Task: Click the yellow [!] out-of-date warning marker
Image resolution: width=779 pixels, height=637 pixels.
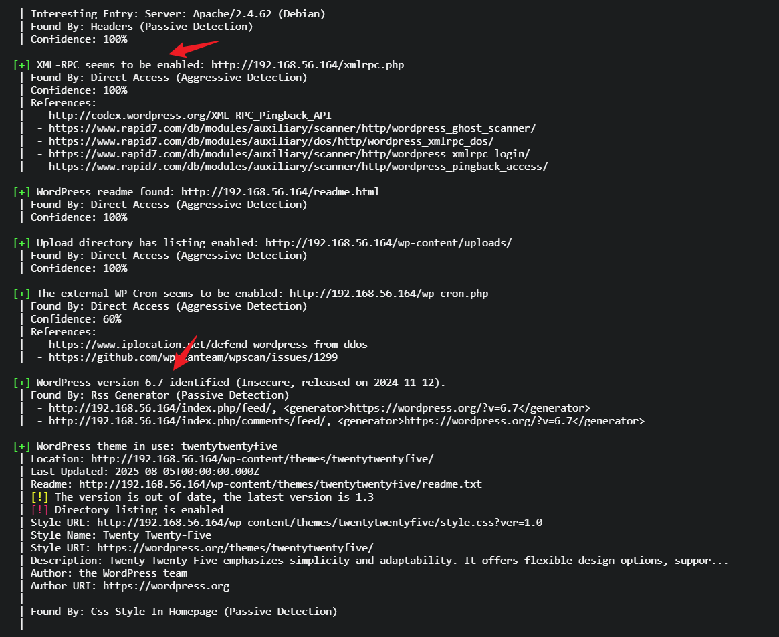Action: 39,497
